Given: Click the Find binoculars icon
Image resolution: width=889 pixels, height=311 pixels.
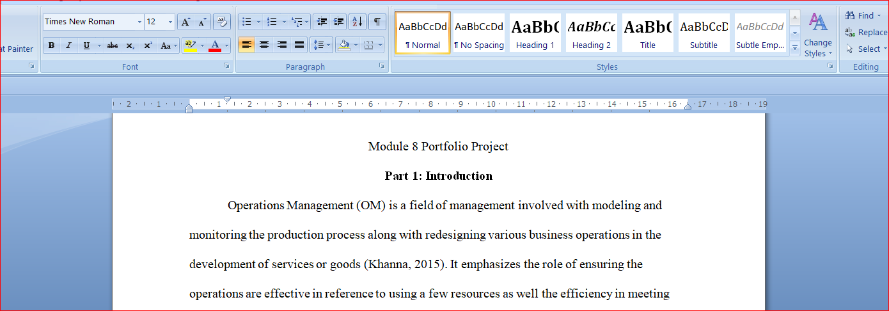Looking at the screenshot, I should pos(850,15).
